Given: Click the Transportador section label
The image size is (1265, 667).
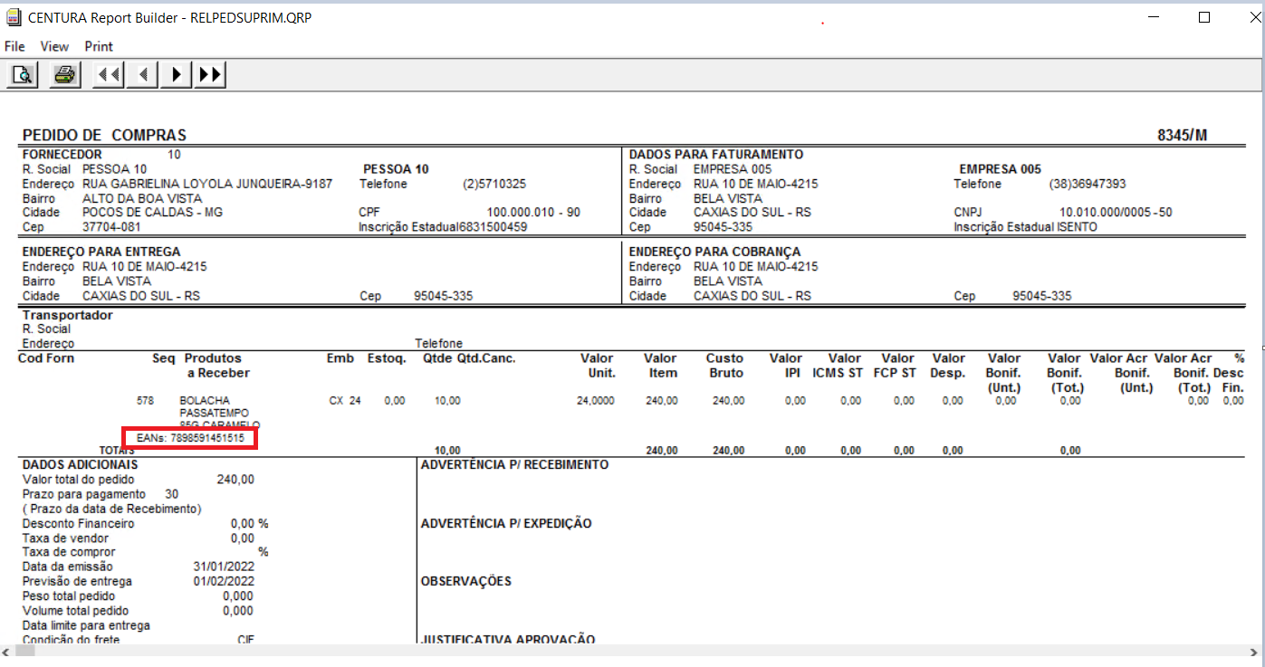Looking at the screenshot, I should click(67, 315).
